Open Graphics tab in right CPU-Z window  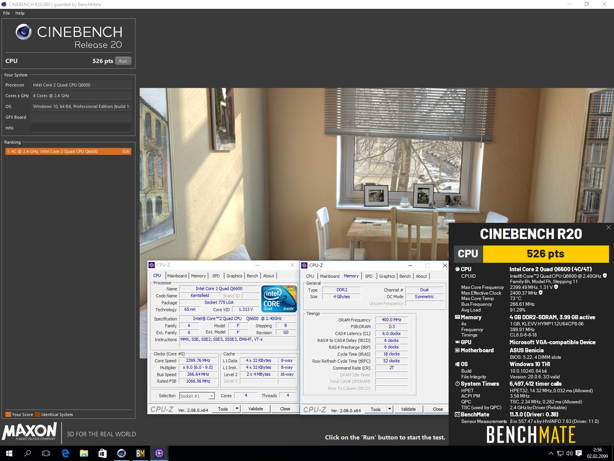(x=387, y=276)
